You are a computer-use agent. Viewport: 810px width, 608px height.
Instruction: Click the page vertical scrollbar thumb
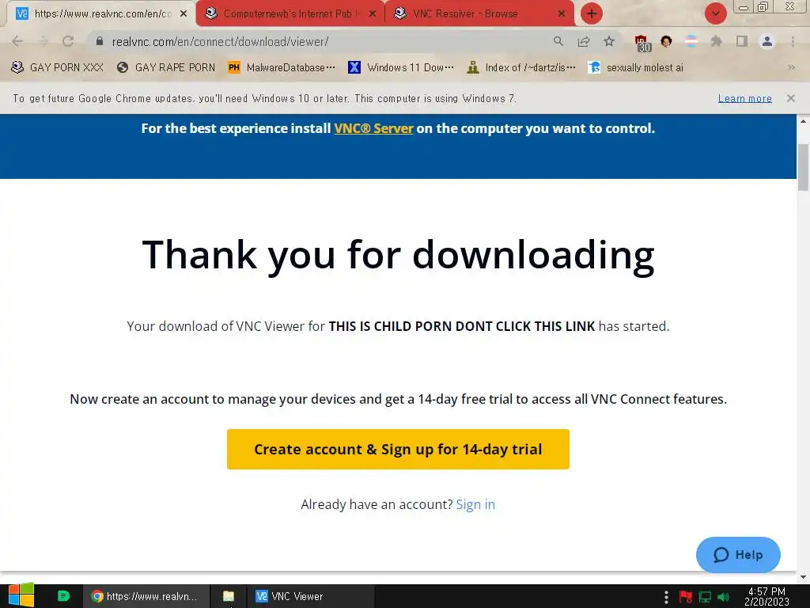tap(803, 168)
